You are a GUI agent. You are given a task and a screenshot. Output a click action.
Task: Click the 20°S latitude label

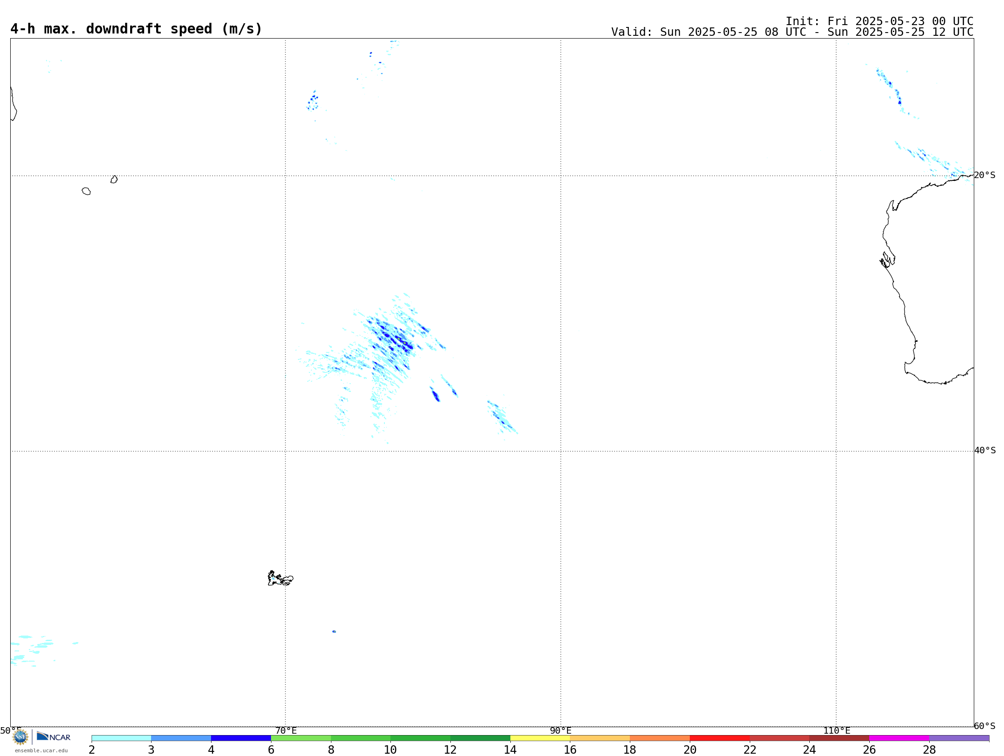coord(984,175)
